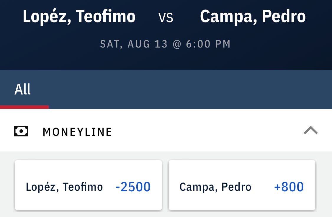This screenshot has width=332, height=217.
Task: Click Campa, Pedro in the event header
Action: [x=253, y=17]
